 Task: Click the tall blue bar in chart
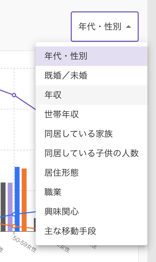17,199
